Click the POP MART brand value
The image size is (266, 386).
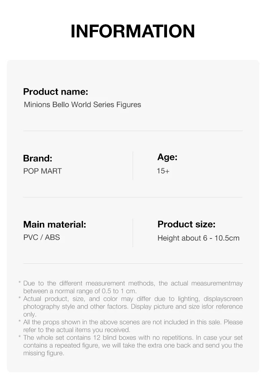point(42,171)
